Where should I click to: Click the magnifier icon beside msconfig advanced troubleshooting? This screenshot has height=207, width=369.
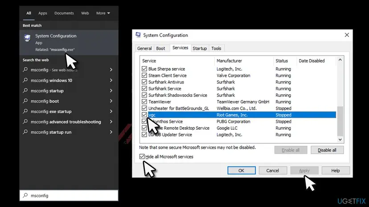click(x=25, y=121)
